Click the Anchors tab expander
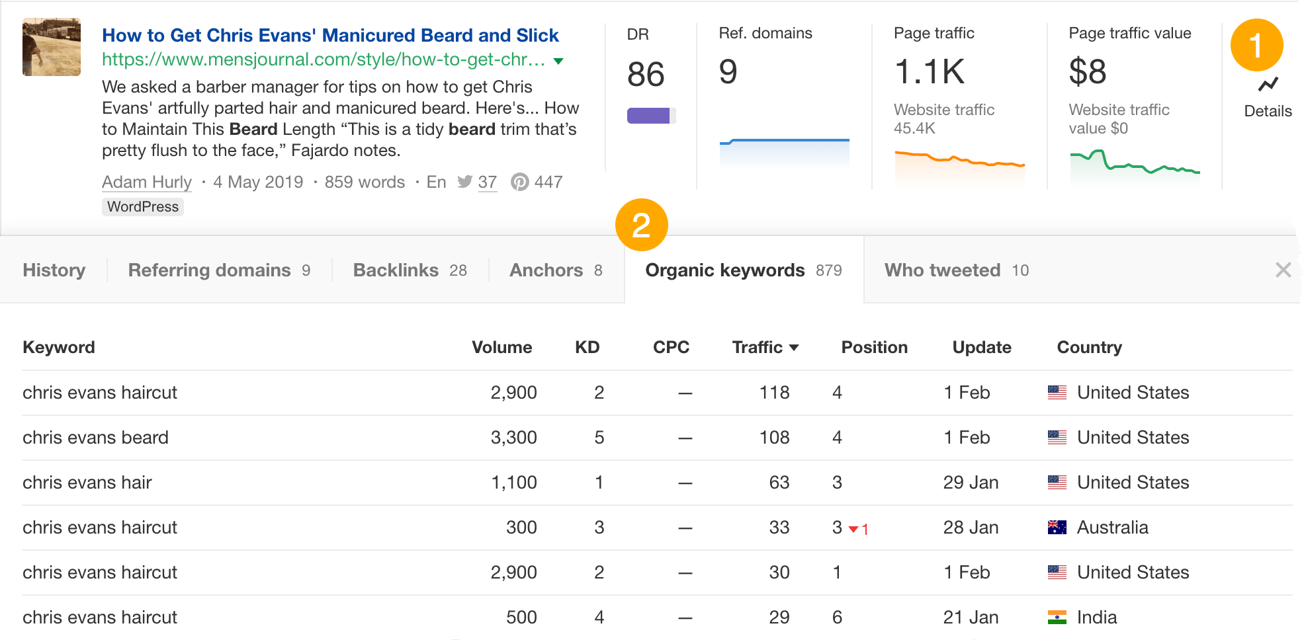The width and height of the screenshot is (1306, 640). (546, 270)
